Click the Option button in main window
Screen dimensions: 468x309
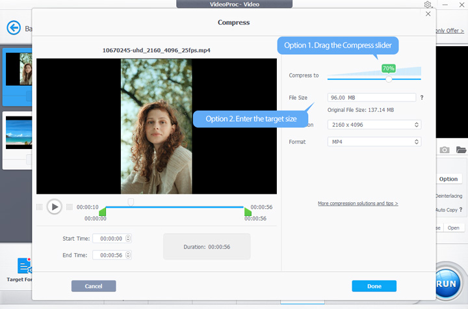pos(448,179)
